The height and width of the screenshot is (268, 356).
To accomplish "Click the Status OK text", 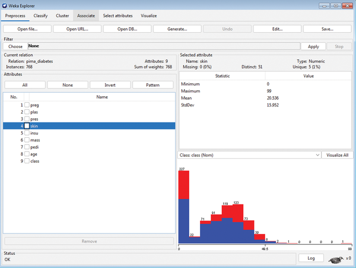I will [x=7, y=260].
